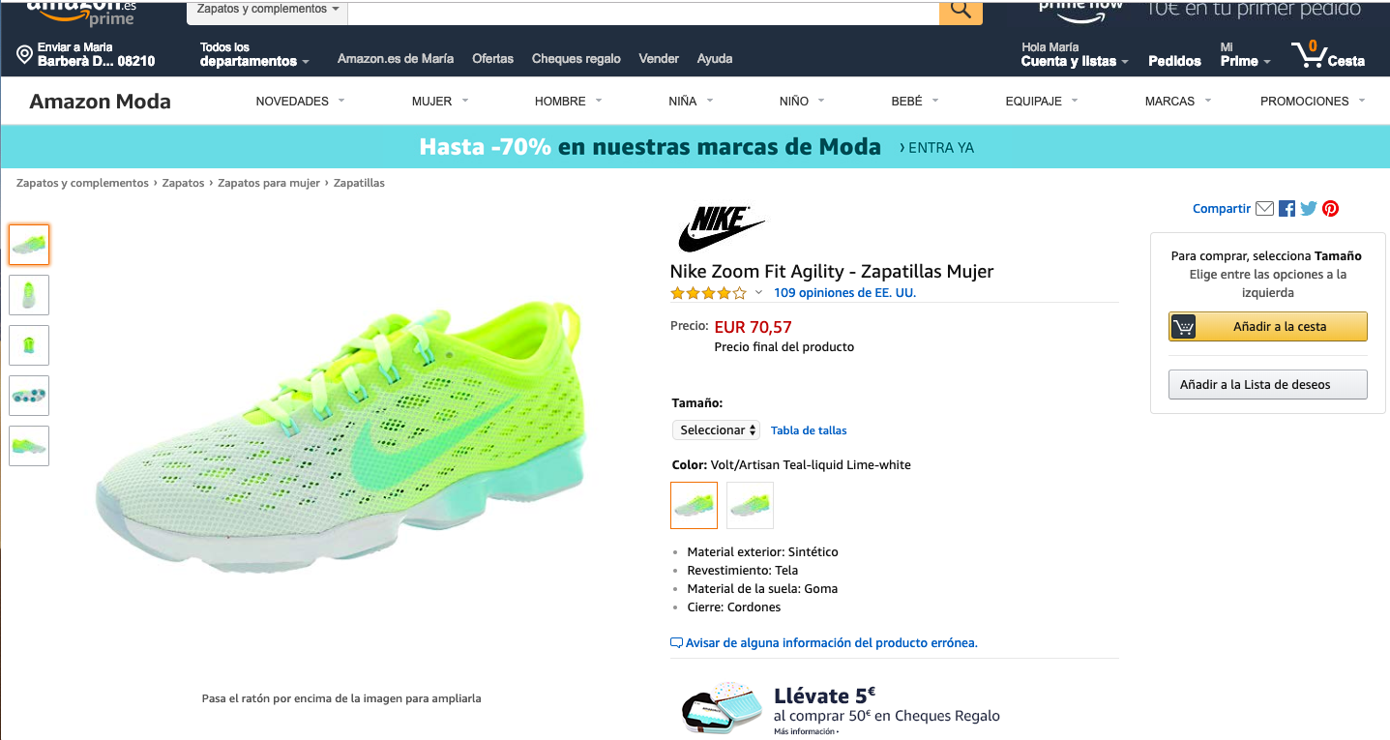Click the search magnifier button

click(961, 11)
